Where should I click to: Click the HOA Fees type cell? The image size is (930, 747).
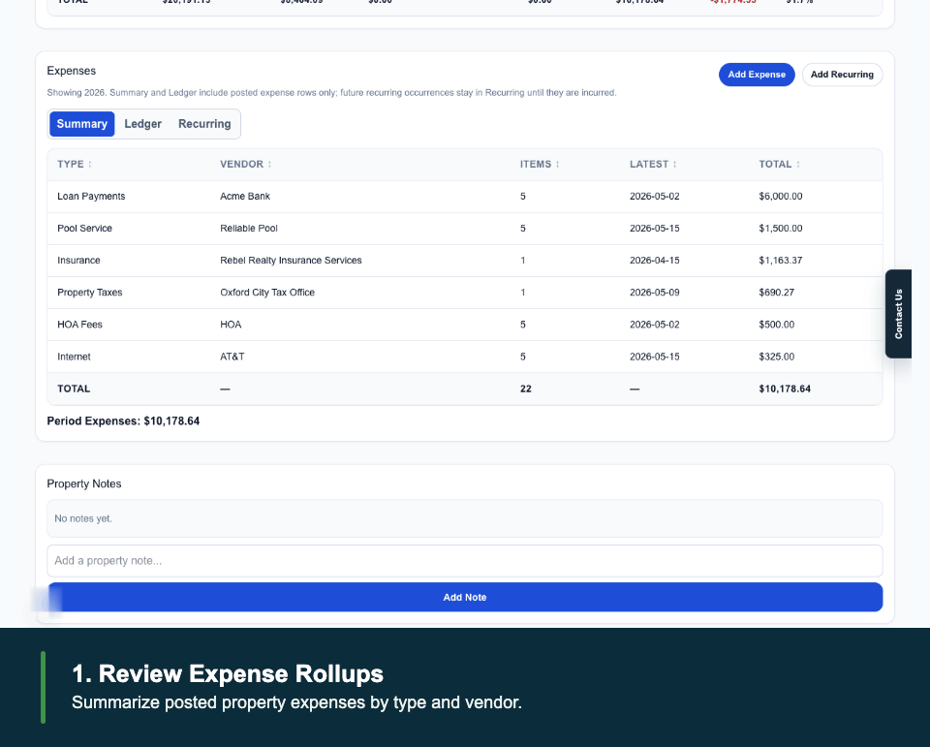tap(80, 325)
